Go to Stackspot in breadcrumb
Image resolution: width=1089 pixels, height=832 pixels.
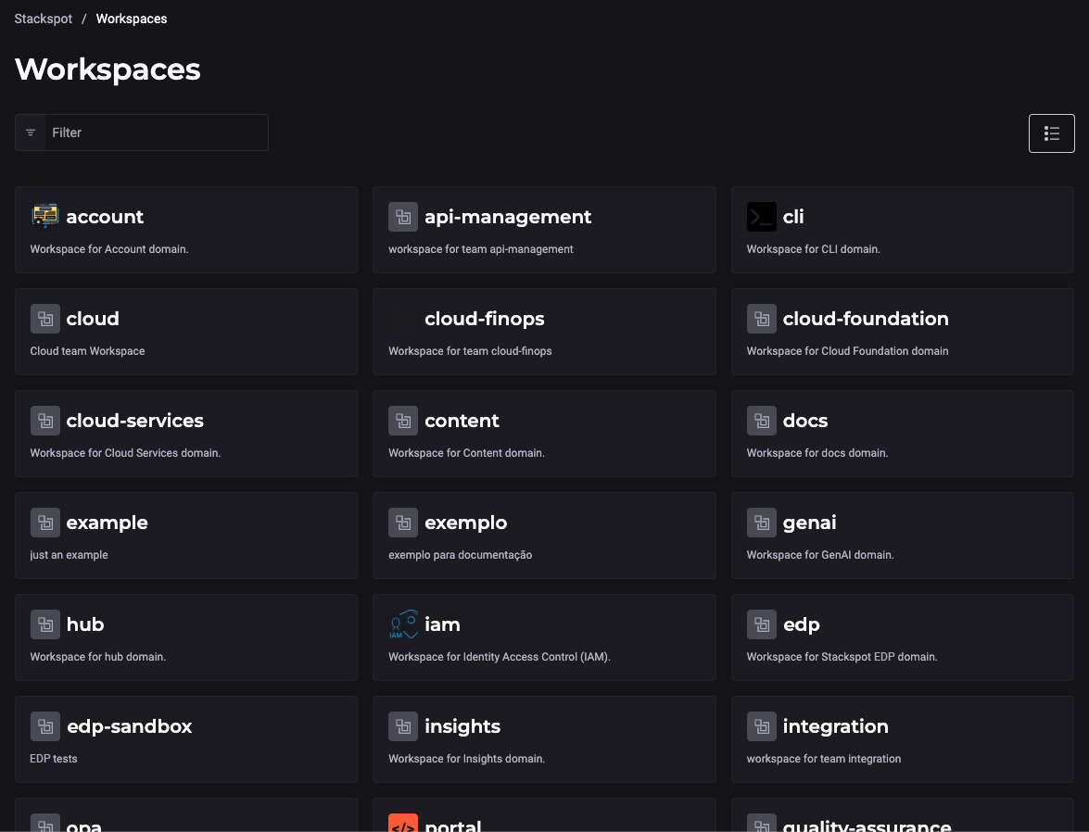coord(43,19)
